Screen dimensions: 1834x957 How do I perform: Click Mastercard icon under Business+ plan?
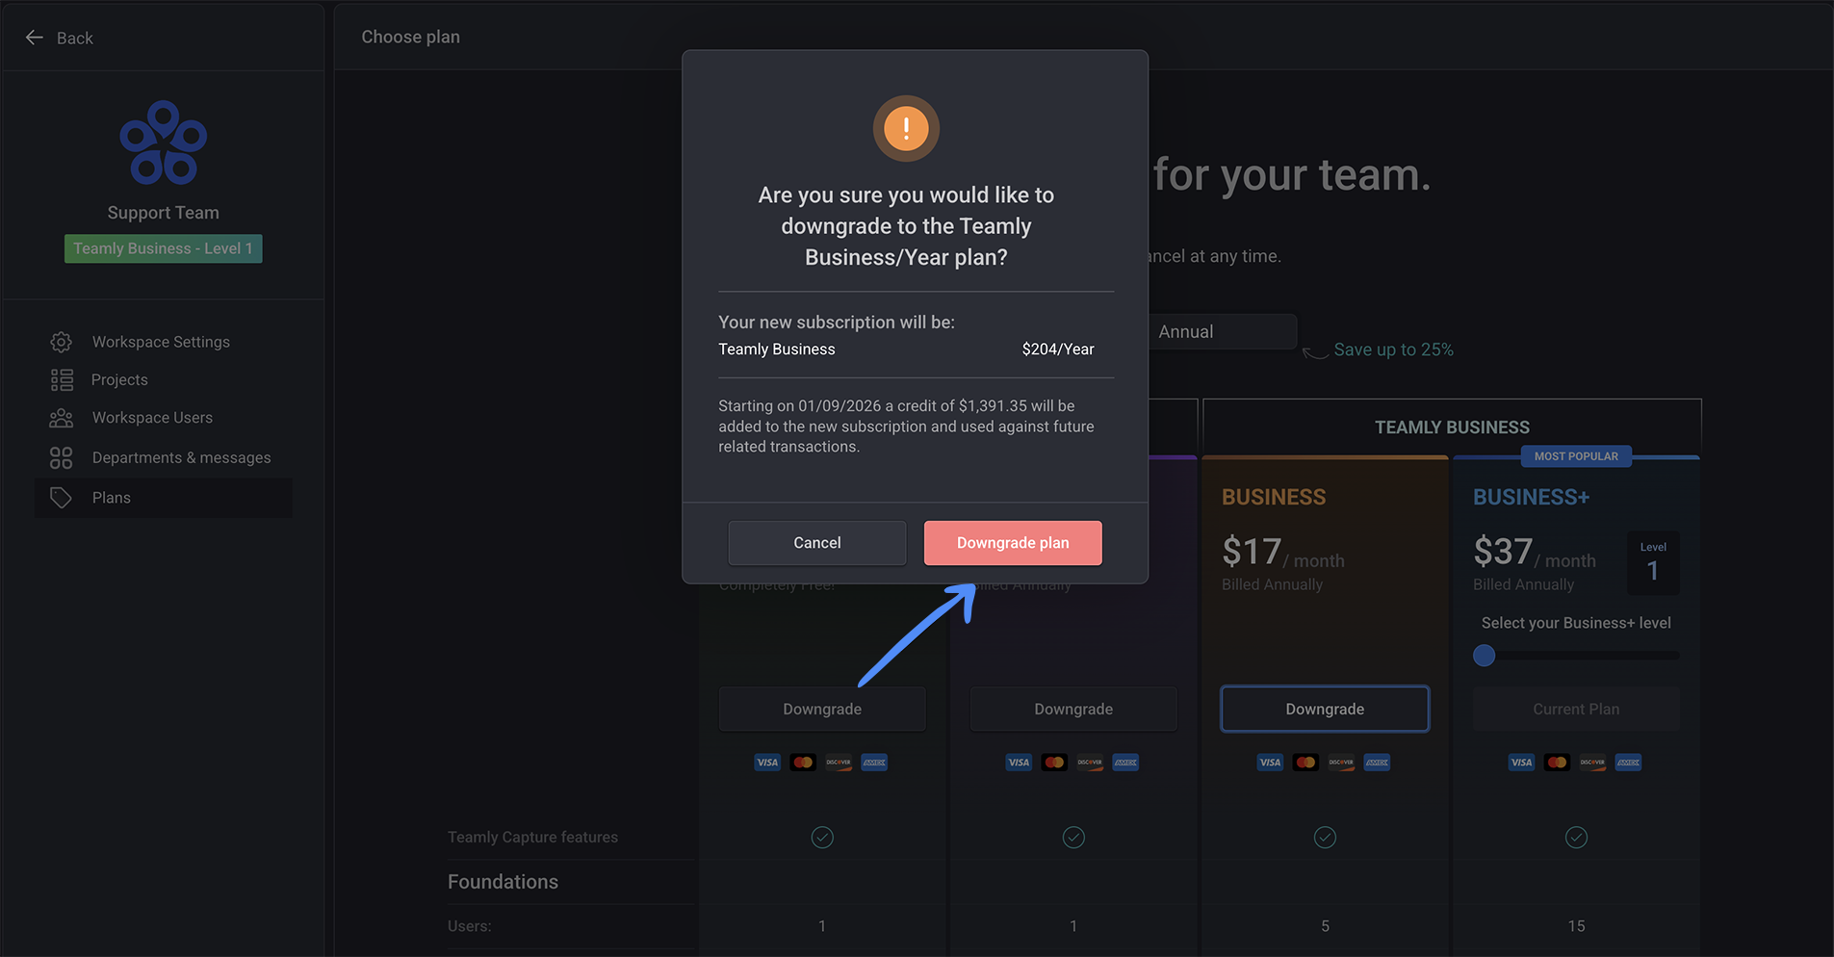click(1557, 763)
